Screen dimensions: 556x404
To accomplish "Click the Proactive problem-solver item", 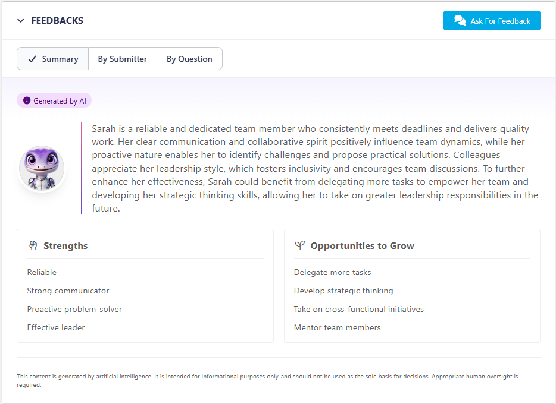I will tap(74, 309).
